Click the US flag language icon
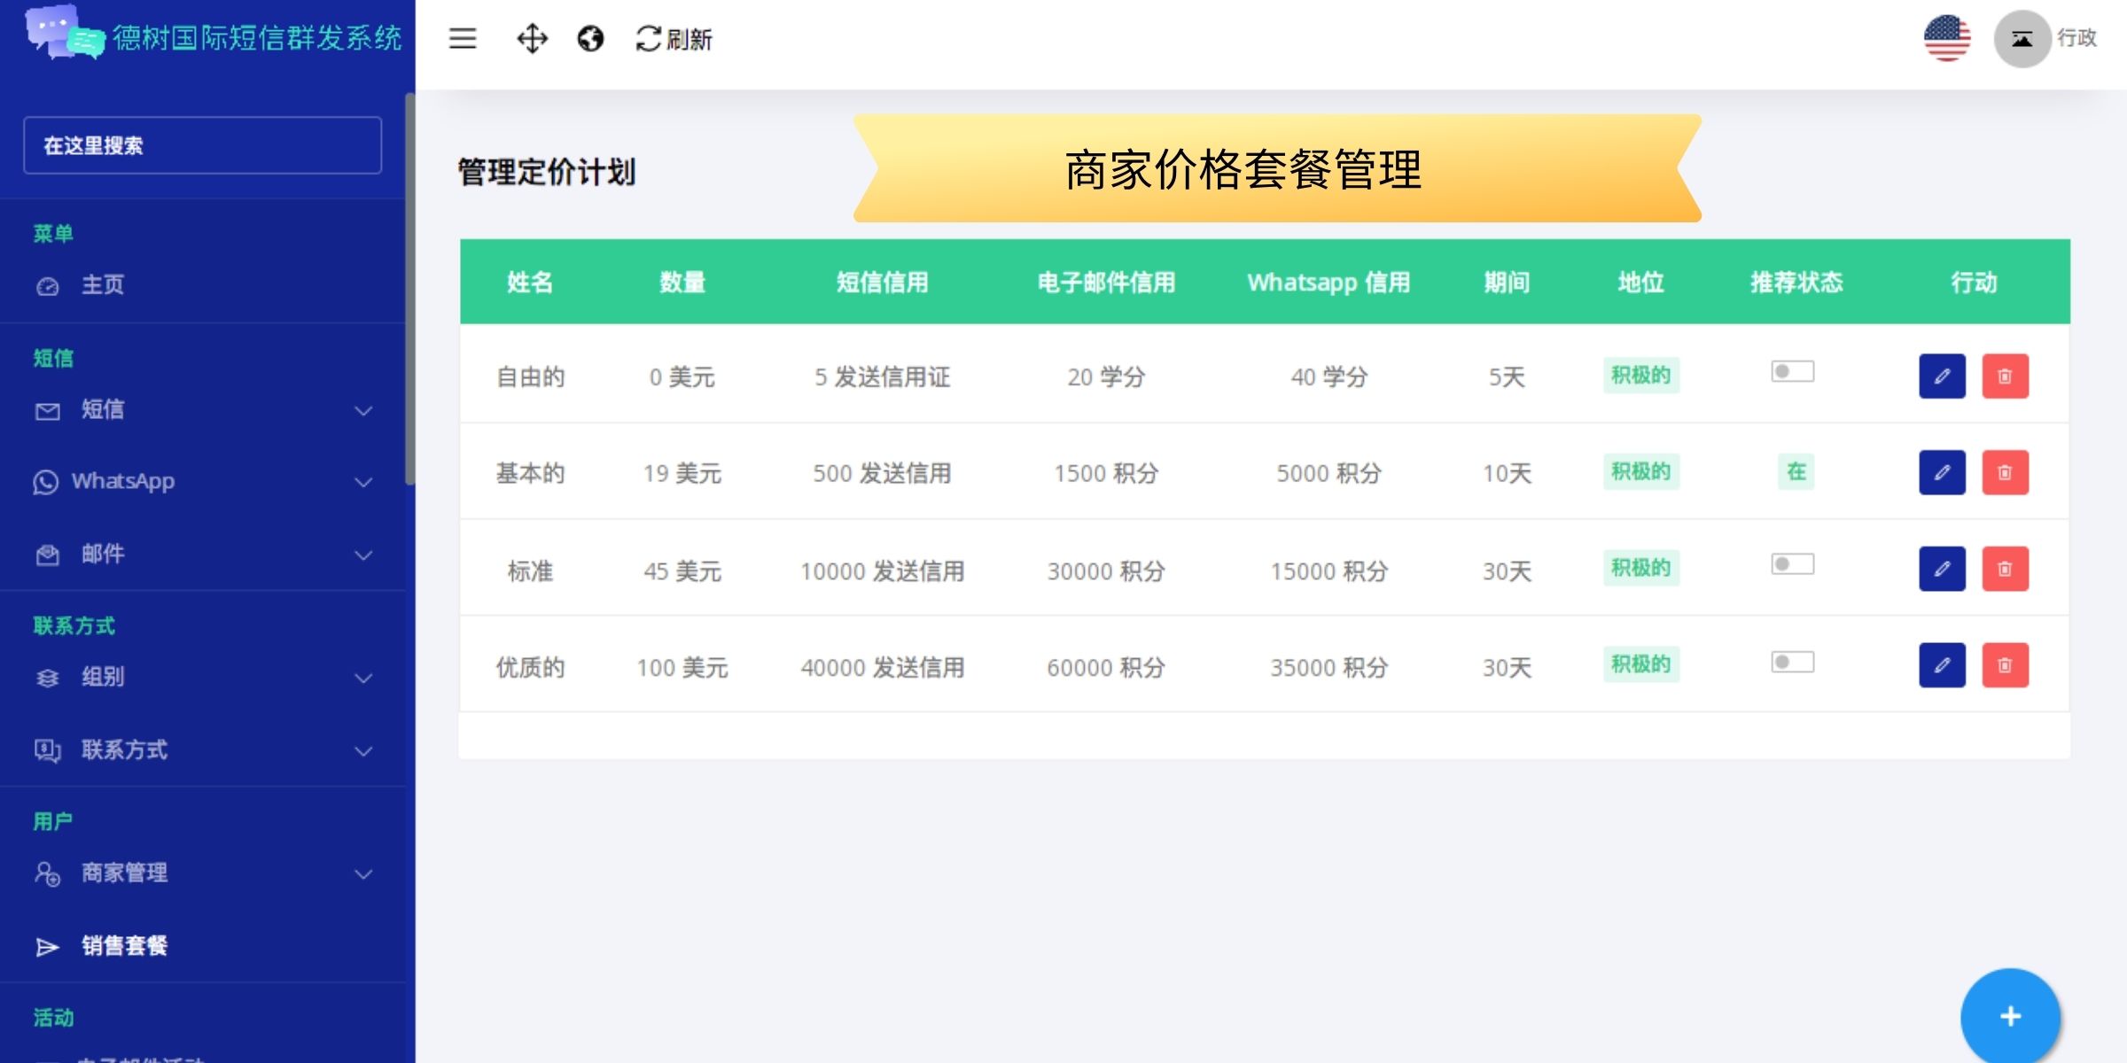Screen dimensions: 2127x1063 point(1947,38)
